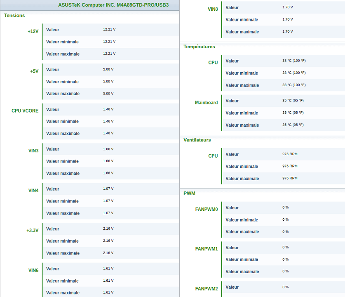The height and width of the screenshot is (297, 345).
Task: Select the PWM section heading
Action: tap(190, 193)
